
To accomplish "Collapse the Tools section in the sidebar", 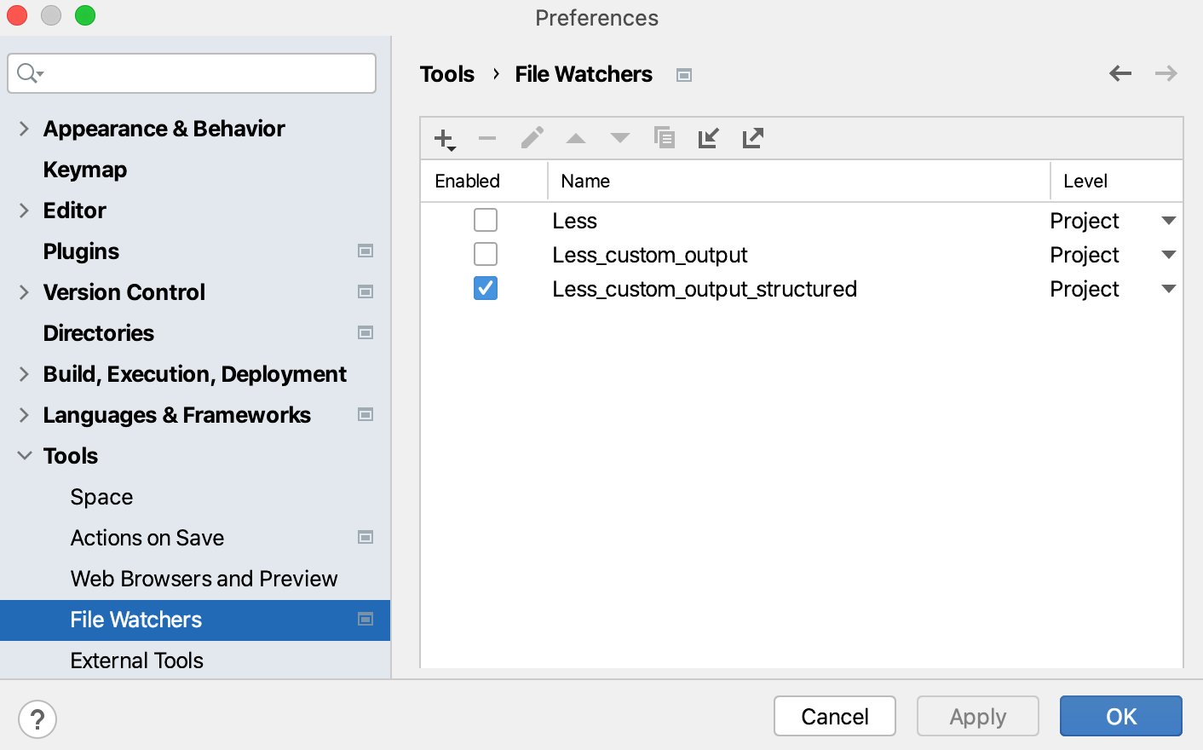I will click(24, 455).
